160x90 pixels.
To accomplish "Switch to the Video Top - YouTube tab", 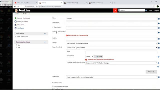I will (x=25, y=3).
